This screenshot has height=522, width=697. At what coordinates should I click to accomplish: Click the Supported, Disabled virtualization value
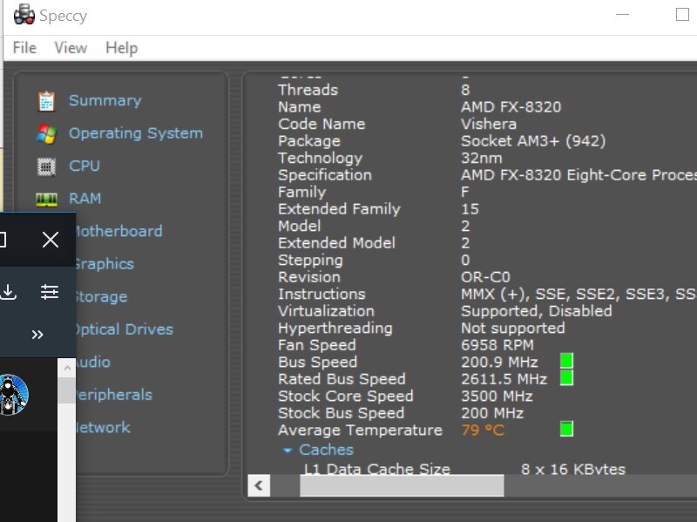coord(536,311)
